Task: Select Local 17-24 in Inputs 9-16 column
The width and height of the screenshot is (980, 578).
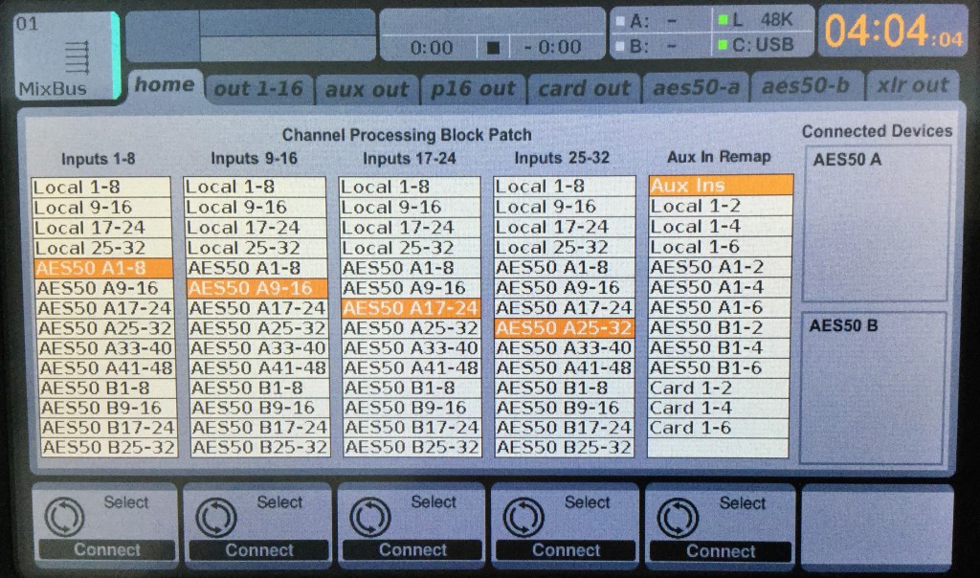Action: [256, 228]
